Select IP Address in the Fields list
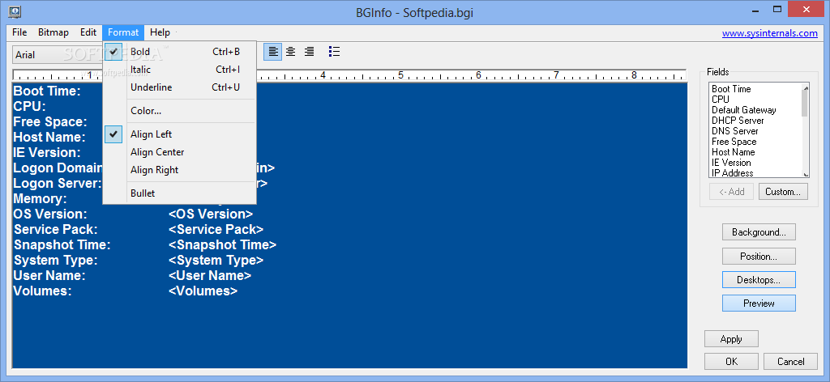This screenshot has width=830, height=382. click(755, 172)
